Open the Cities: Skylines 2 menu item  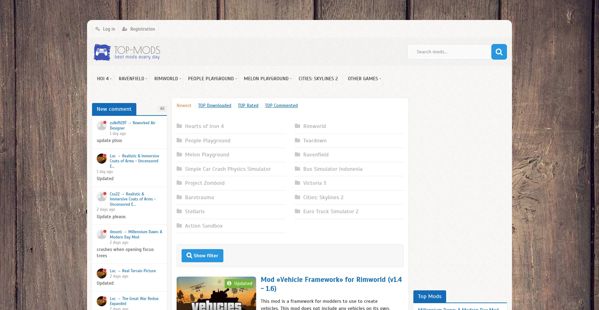pyautogui.click(x=318, y=79)
